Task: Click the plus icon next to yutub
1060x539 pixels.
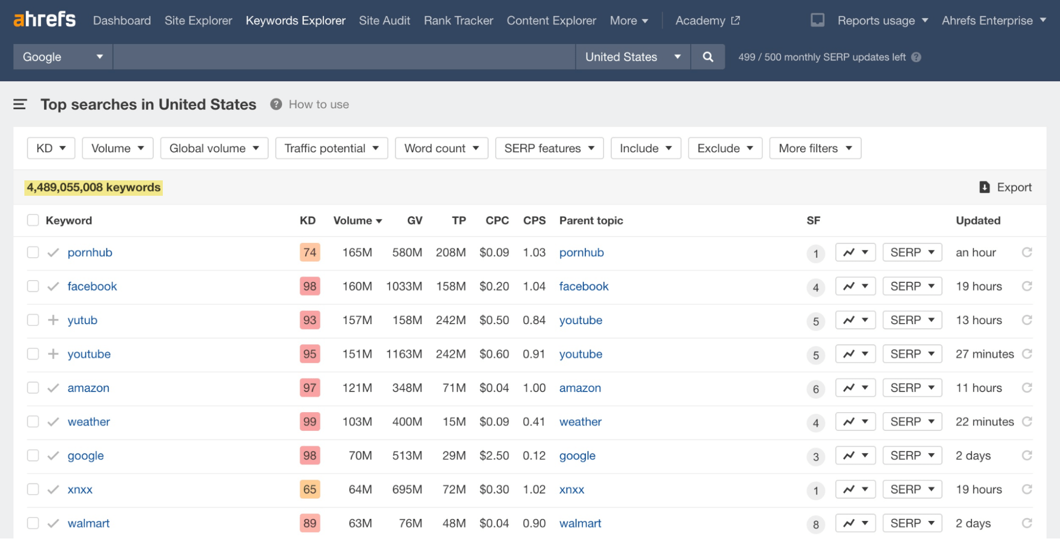Action: click(x=53, y=320)
